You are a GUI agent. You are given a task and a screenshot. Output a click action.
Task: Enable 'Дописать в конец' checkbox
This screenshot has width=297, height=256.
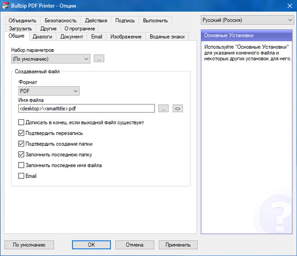coord(21,122)
